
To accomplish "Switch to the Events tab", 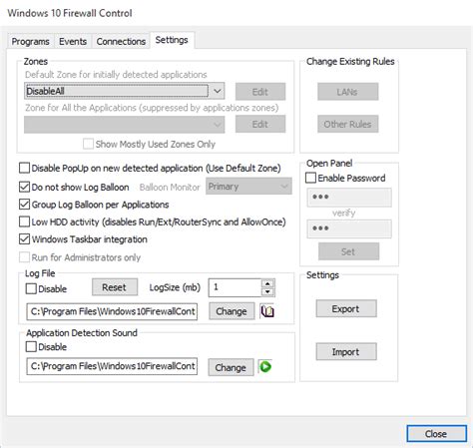I will pyautogui.click(x=73, y=42).
